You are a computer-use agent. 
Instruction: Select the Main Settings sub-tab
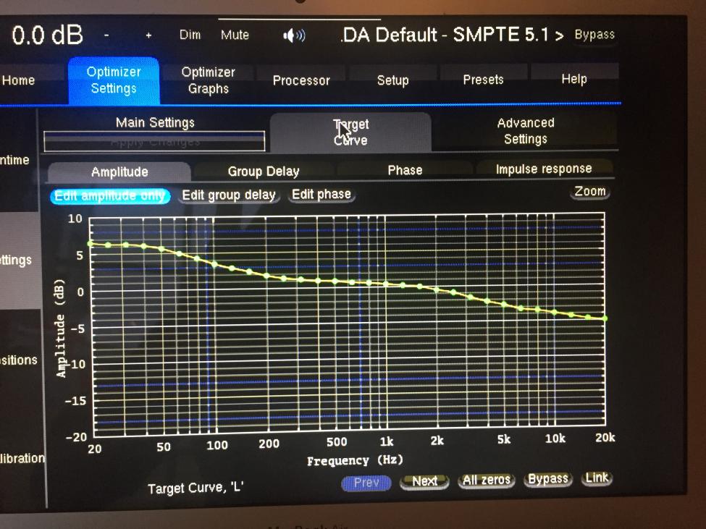point(155,122)
